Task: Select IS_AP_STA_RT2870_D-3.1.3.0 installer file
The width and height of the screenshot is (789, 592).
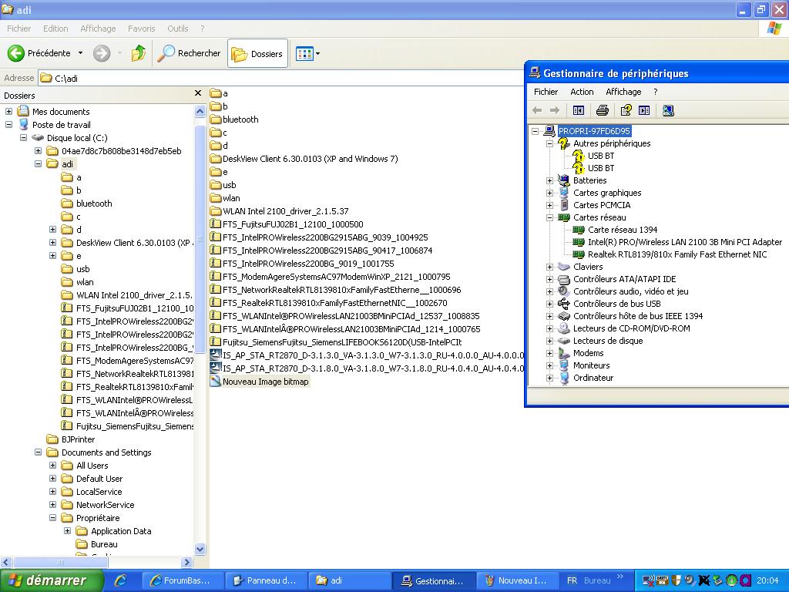Action: point(373,355)
